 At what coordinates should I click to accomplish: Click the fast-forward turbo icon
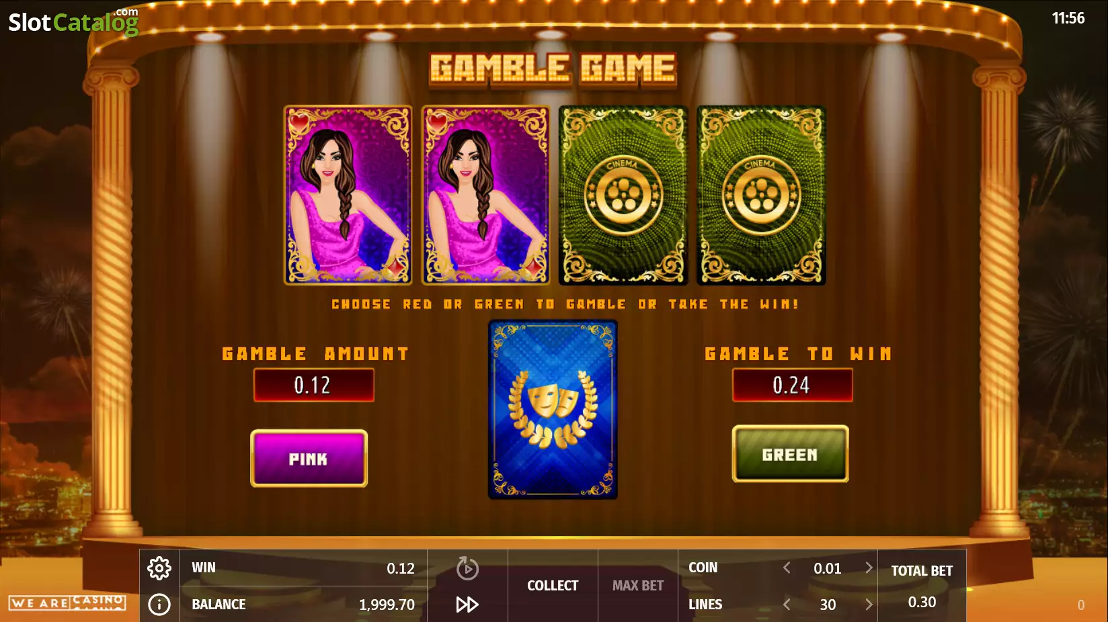(467, 605)
